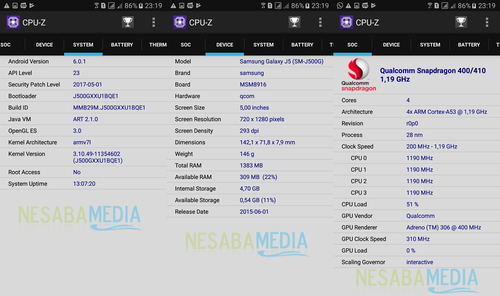500x296 pixels.
Task: Tap the CPU-Z app icon on the System screen
Action: [x=13, y=22]
